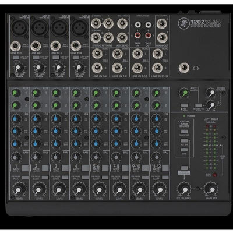The height and width of the screenshot is (233, 233).
Task: Mute channel 4
Action: (x=85, y=168)
